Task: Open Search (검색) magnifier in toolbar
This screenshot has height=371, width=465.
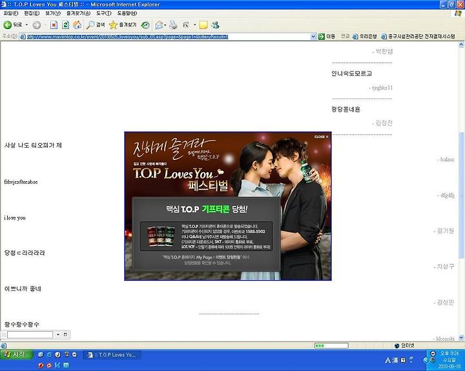Action: point(96,25)
